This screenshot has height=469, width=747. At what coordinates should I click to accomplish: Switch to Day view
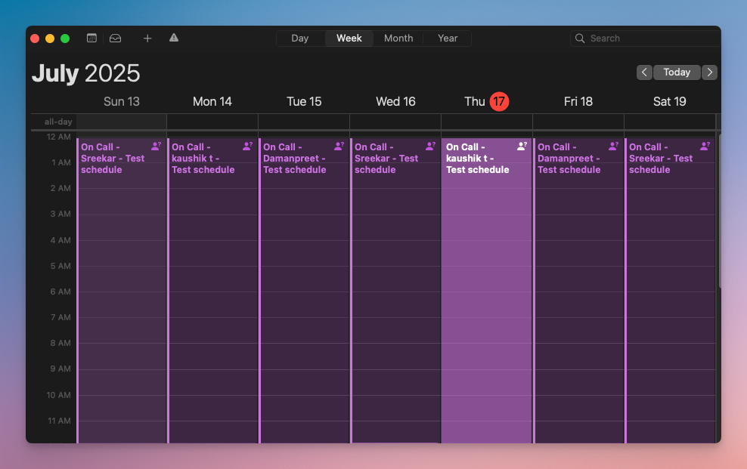click(x=299, y=38)
